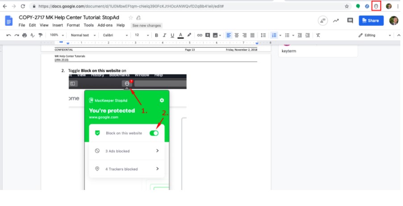This screenshot has height=206, width=403.
Task: Decrease the paragraph indent
Action: pos(299,35)
